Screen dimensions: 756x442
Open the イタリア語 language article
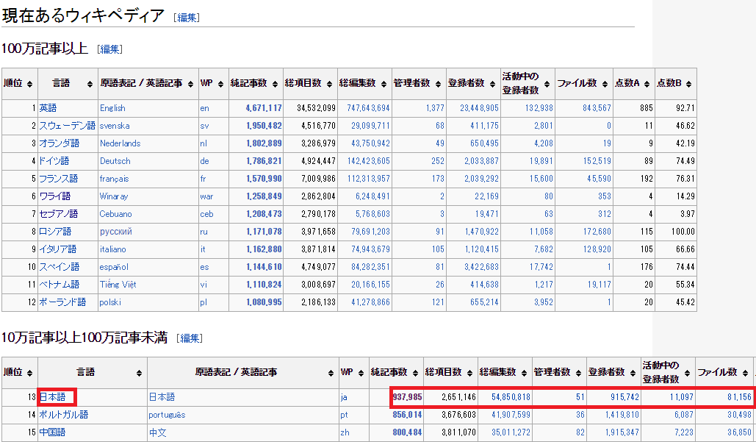(x=58, y=249)
